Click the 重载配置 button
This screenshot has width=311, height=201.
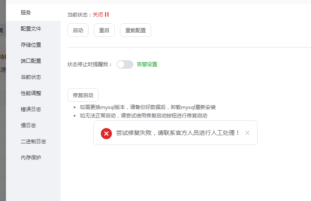point(136,31)
